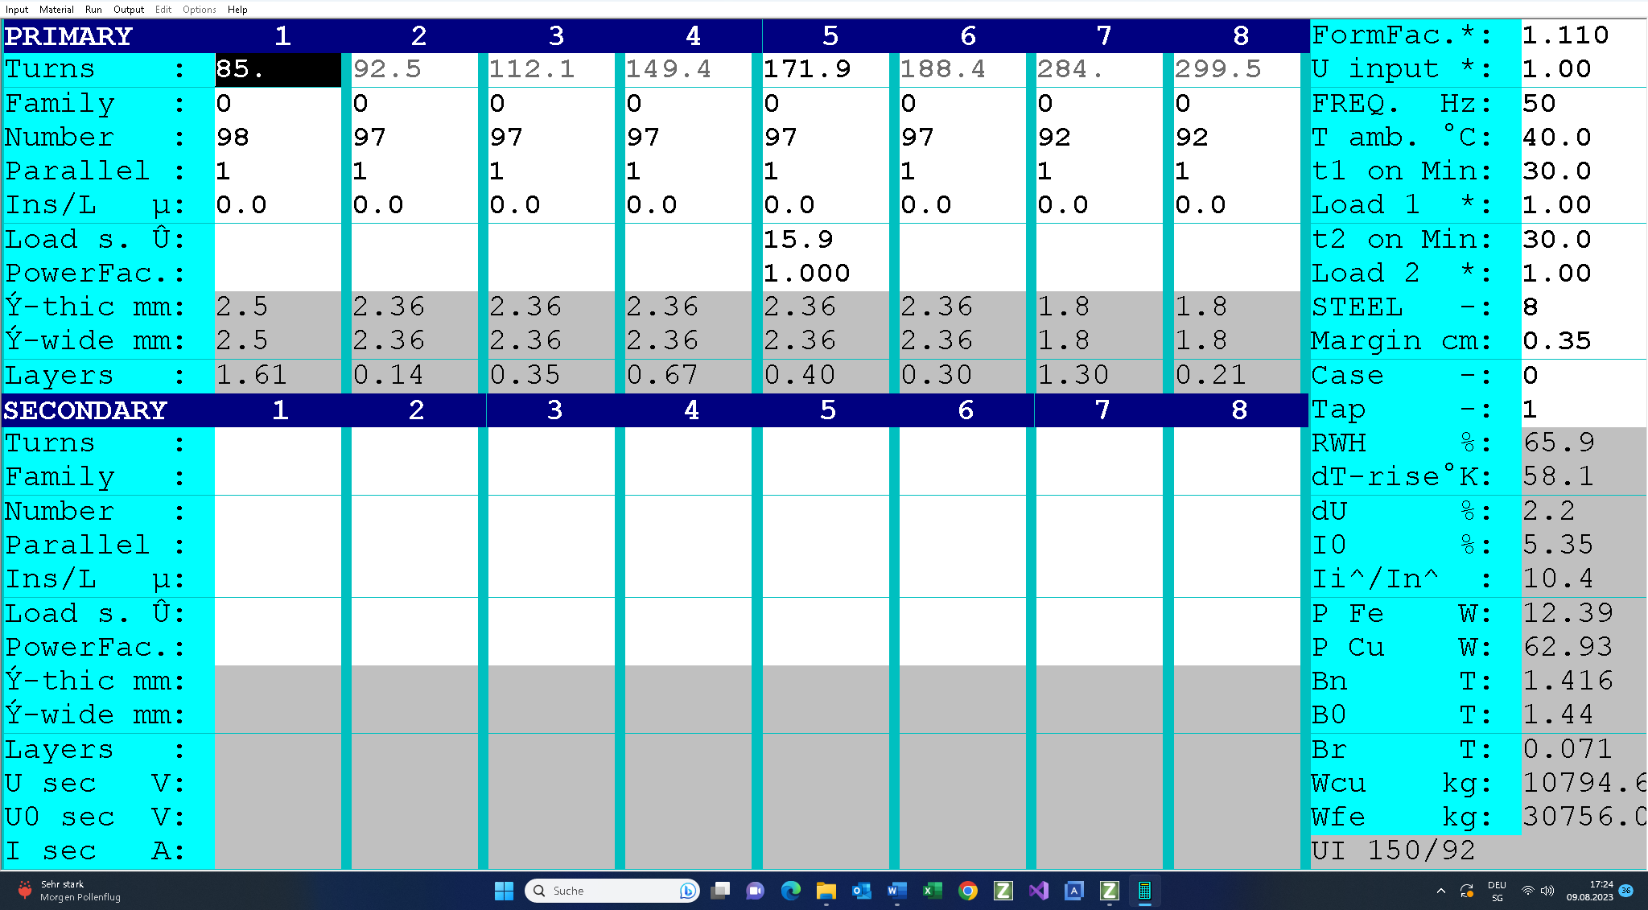Open the calculator-style app icon in taskbar
Image resolution: width=1648 pixels, height=910 pixels.
1144,891
